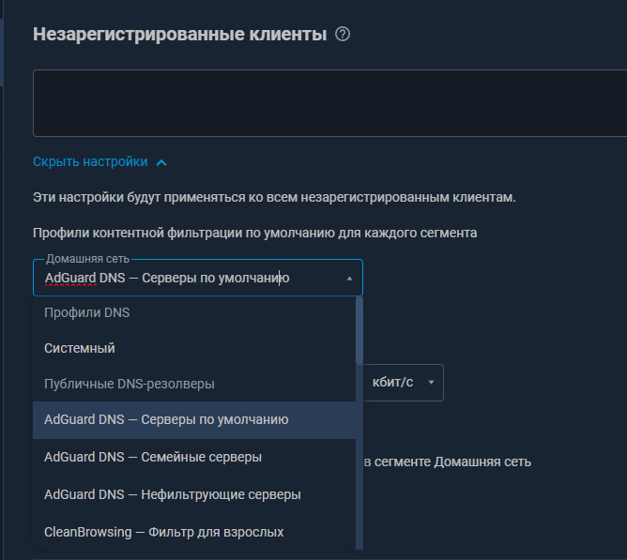Open the кбит/с units dropdown
Image resolution: width=627 pixels, height=560 pixels.
403,383
